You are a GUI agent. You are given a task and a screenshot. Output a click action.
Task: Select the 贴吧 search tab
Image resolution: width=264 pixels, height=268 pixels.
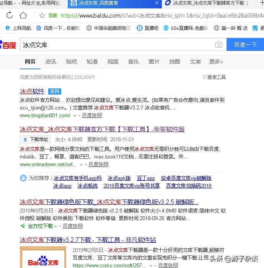coord(72,62)
